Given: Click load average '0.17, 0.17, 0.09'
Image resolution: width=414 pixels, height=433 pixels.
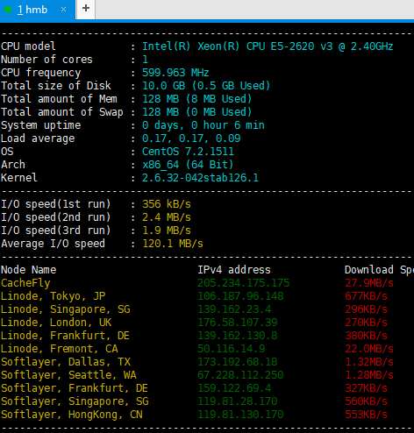Looking at the screenshot, I should tap(191, 138).
